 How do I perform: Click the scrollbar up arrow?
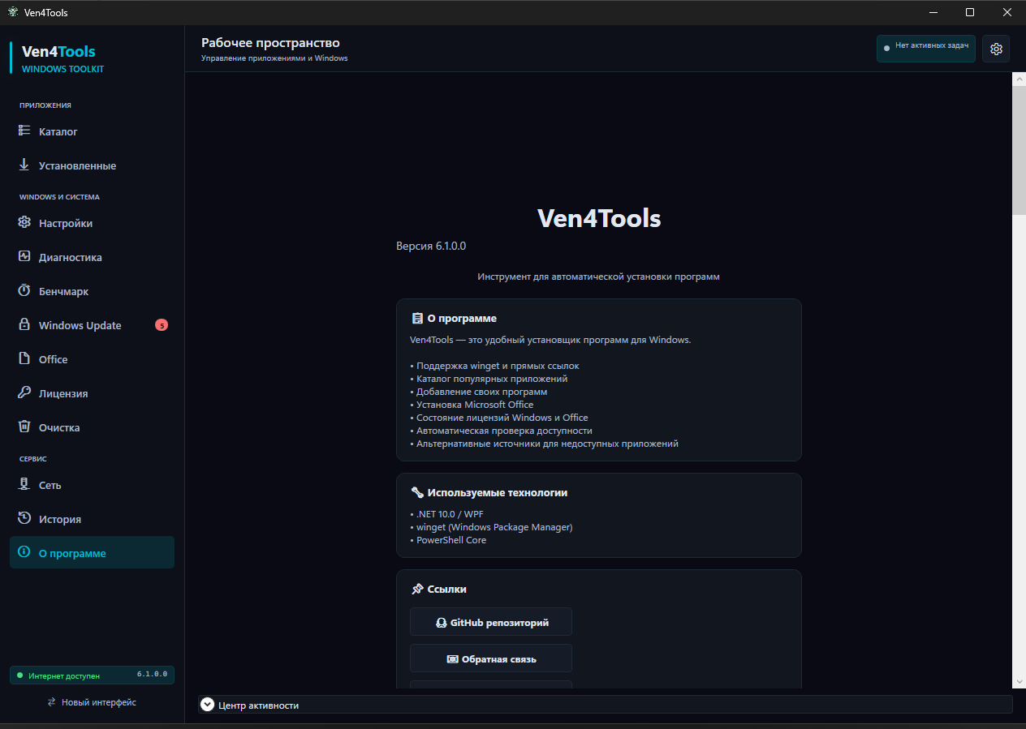[x=1019, y=79]
